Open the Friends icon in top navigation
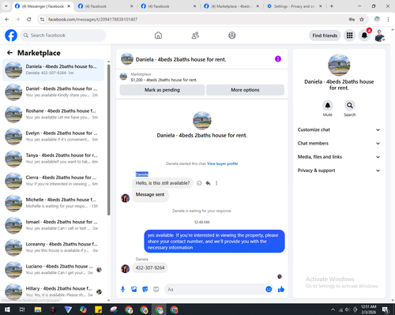This screenshot has height=315, width=395. pos(195,36)
